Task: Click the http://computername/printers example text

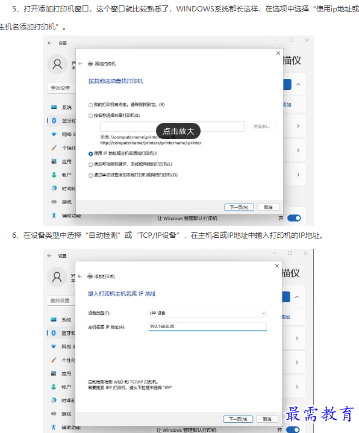Action: (x=151, y=143)
